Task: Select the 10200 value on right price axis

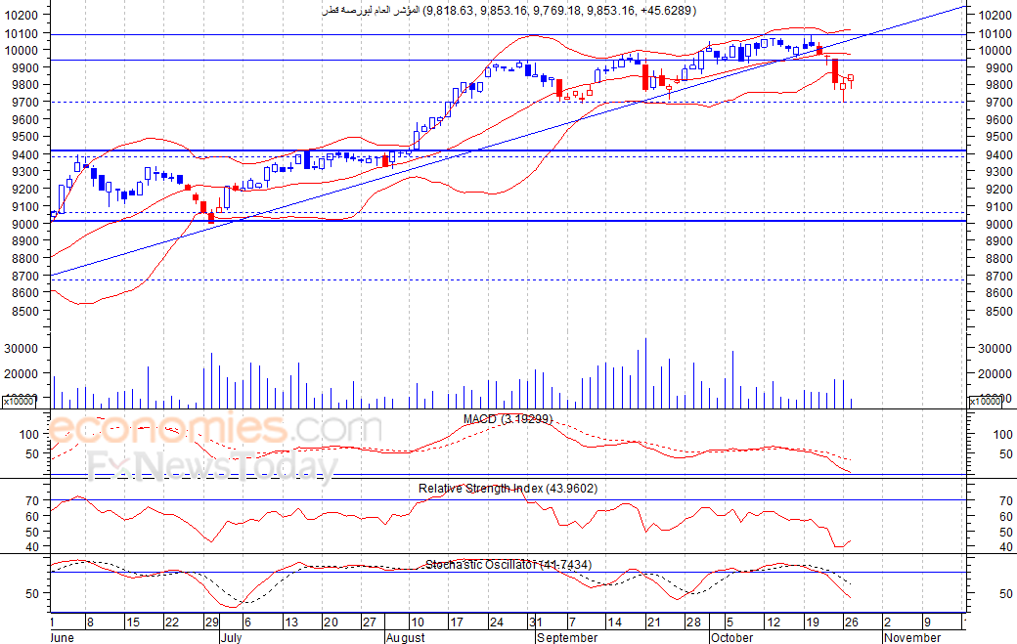Action: (x=995, y=16)
